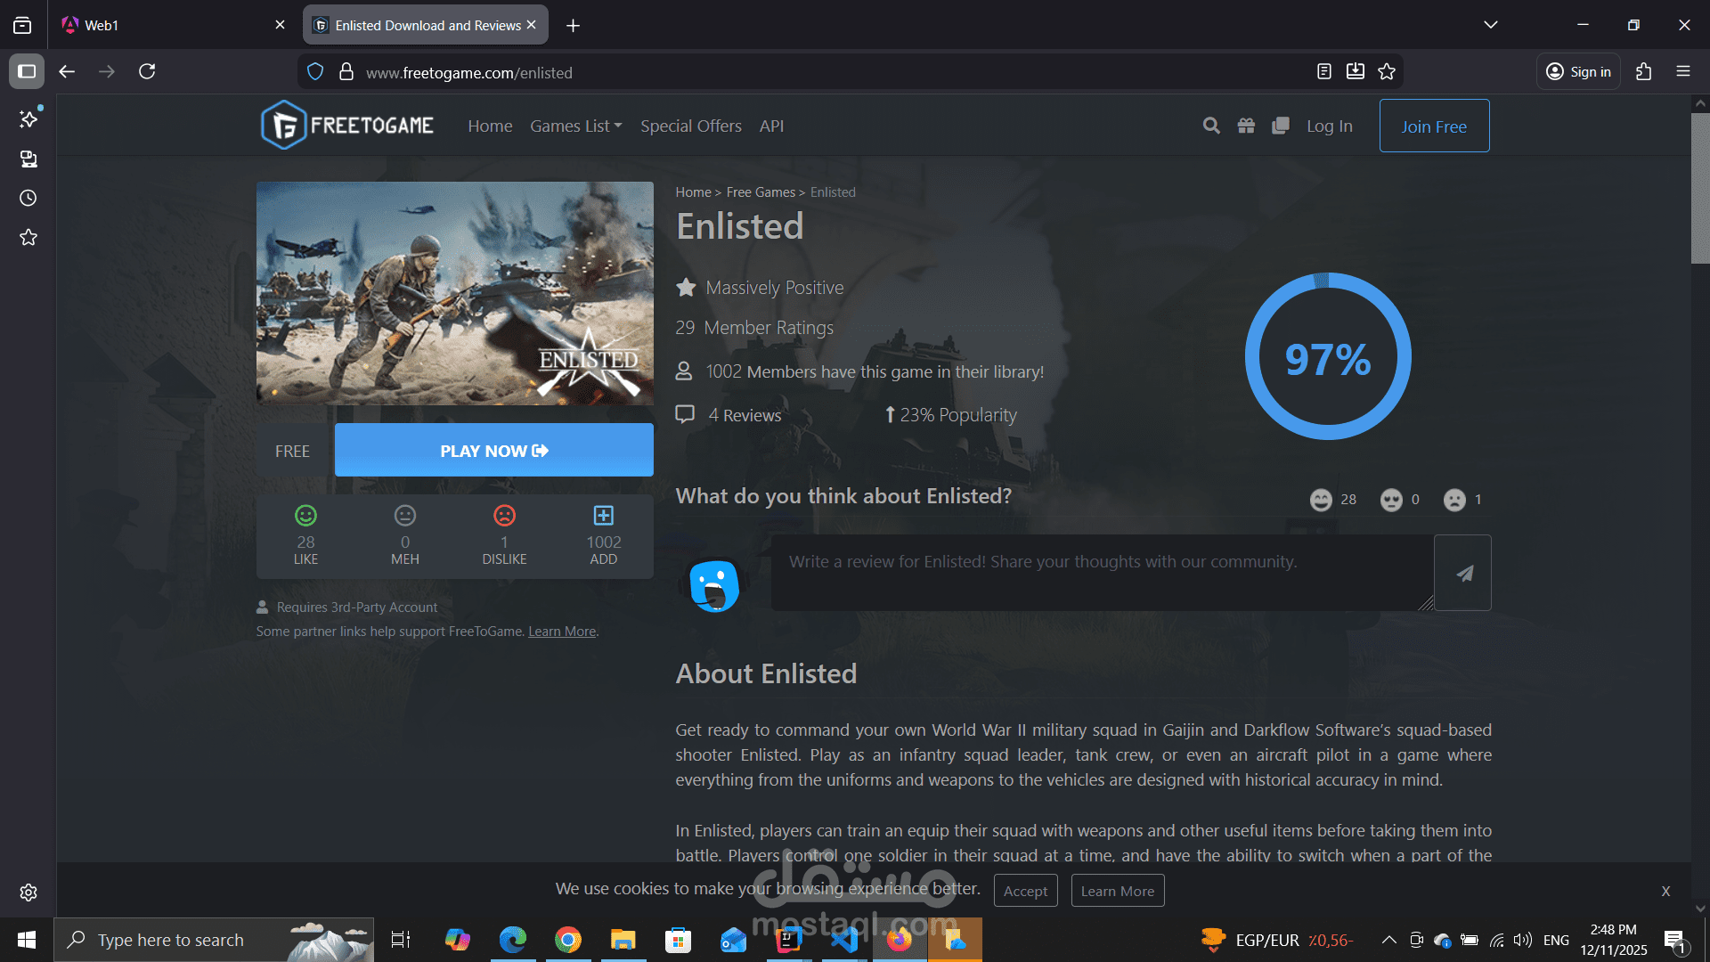Submit review with paper plane icon
This screenshot has width=1710, height=962.
pos(1463,573)
